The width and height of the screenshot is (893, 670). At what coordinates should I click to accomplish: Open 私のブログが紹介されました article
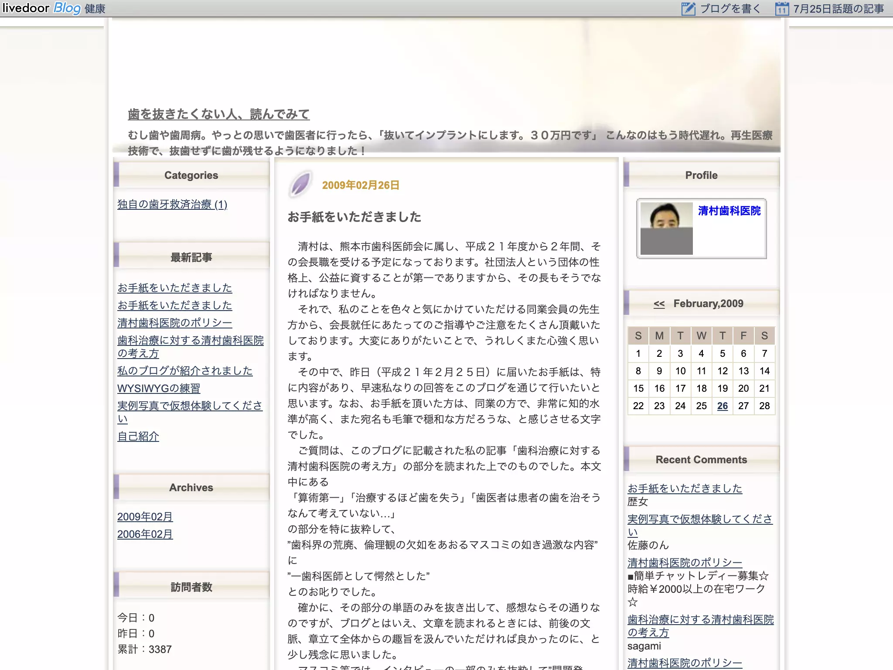(x=185, y=371)
